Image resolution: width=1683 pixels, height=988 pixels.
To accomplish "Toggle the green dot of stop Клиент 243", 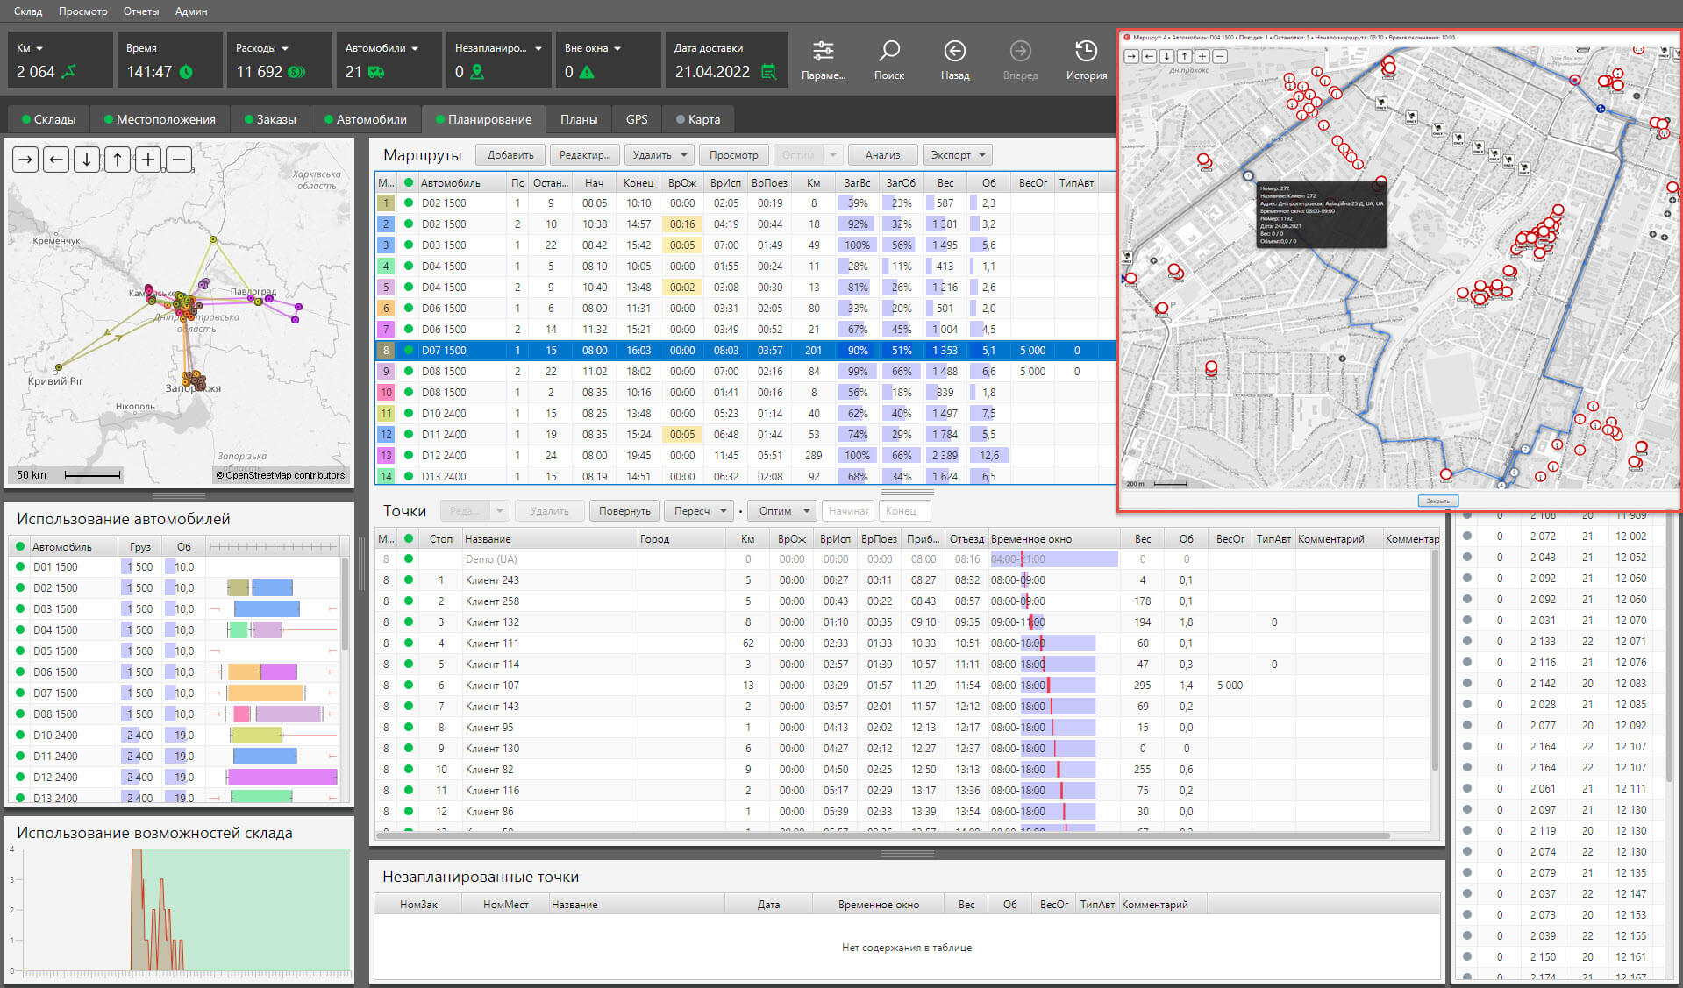I will click(x=409, y=579).
